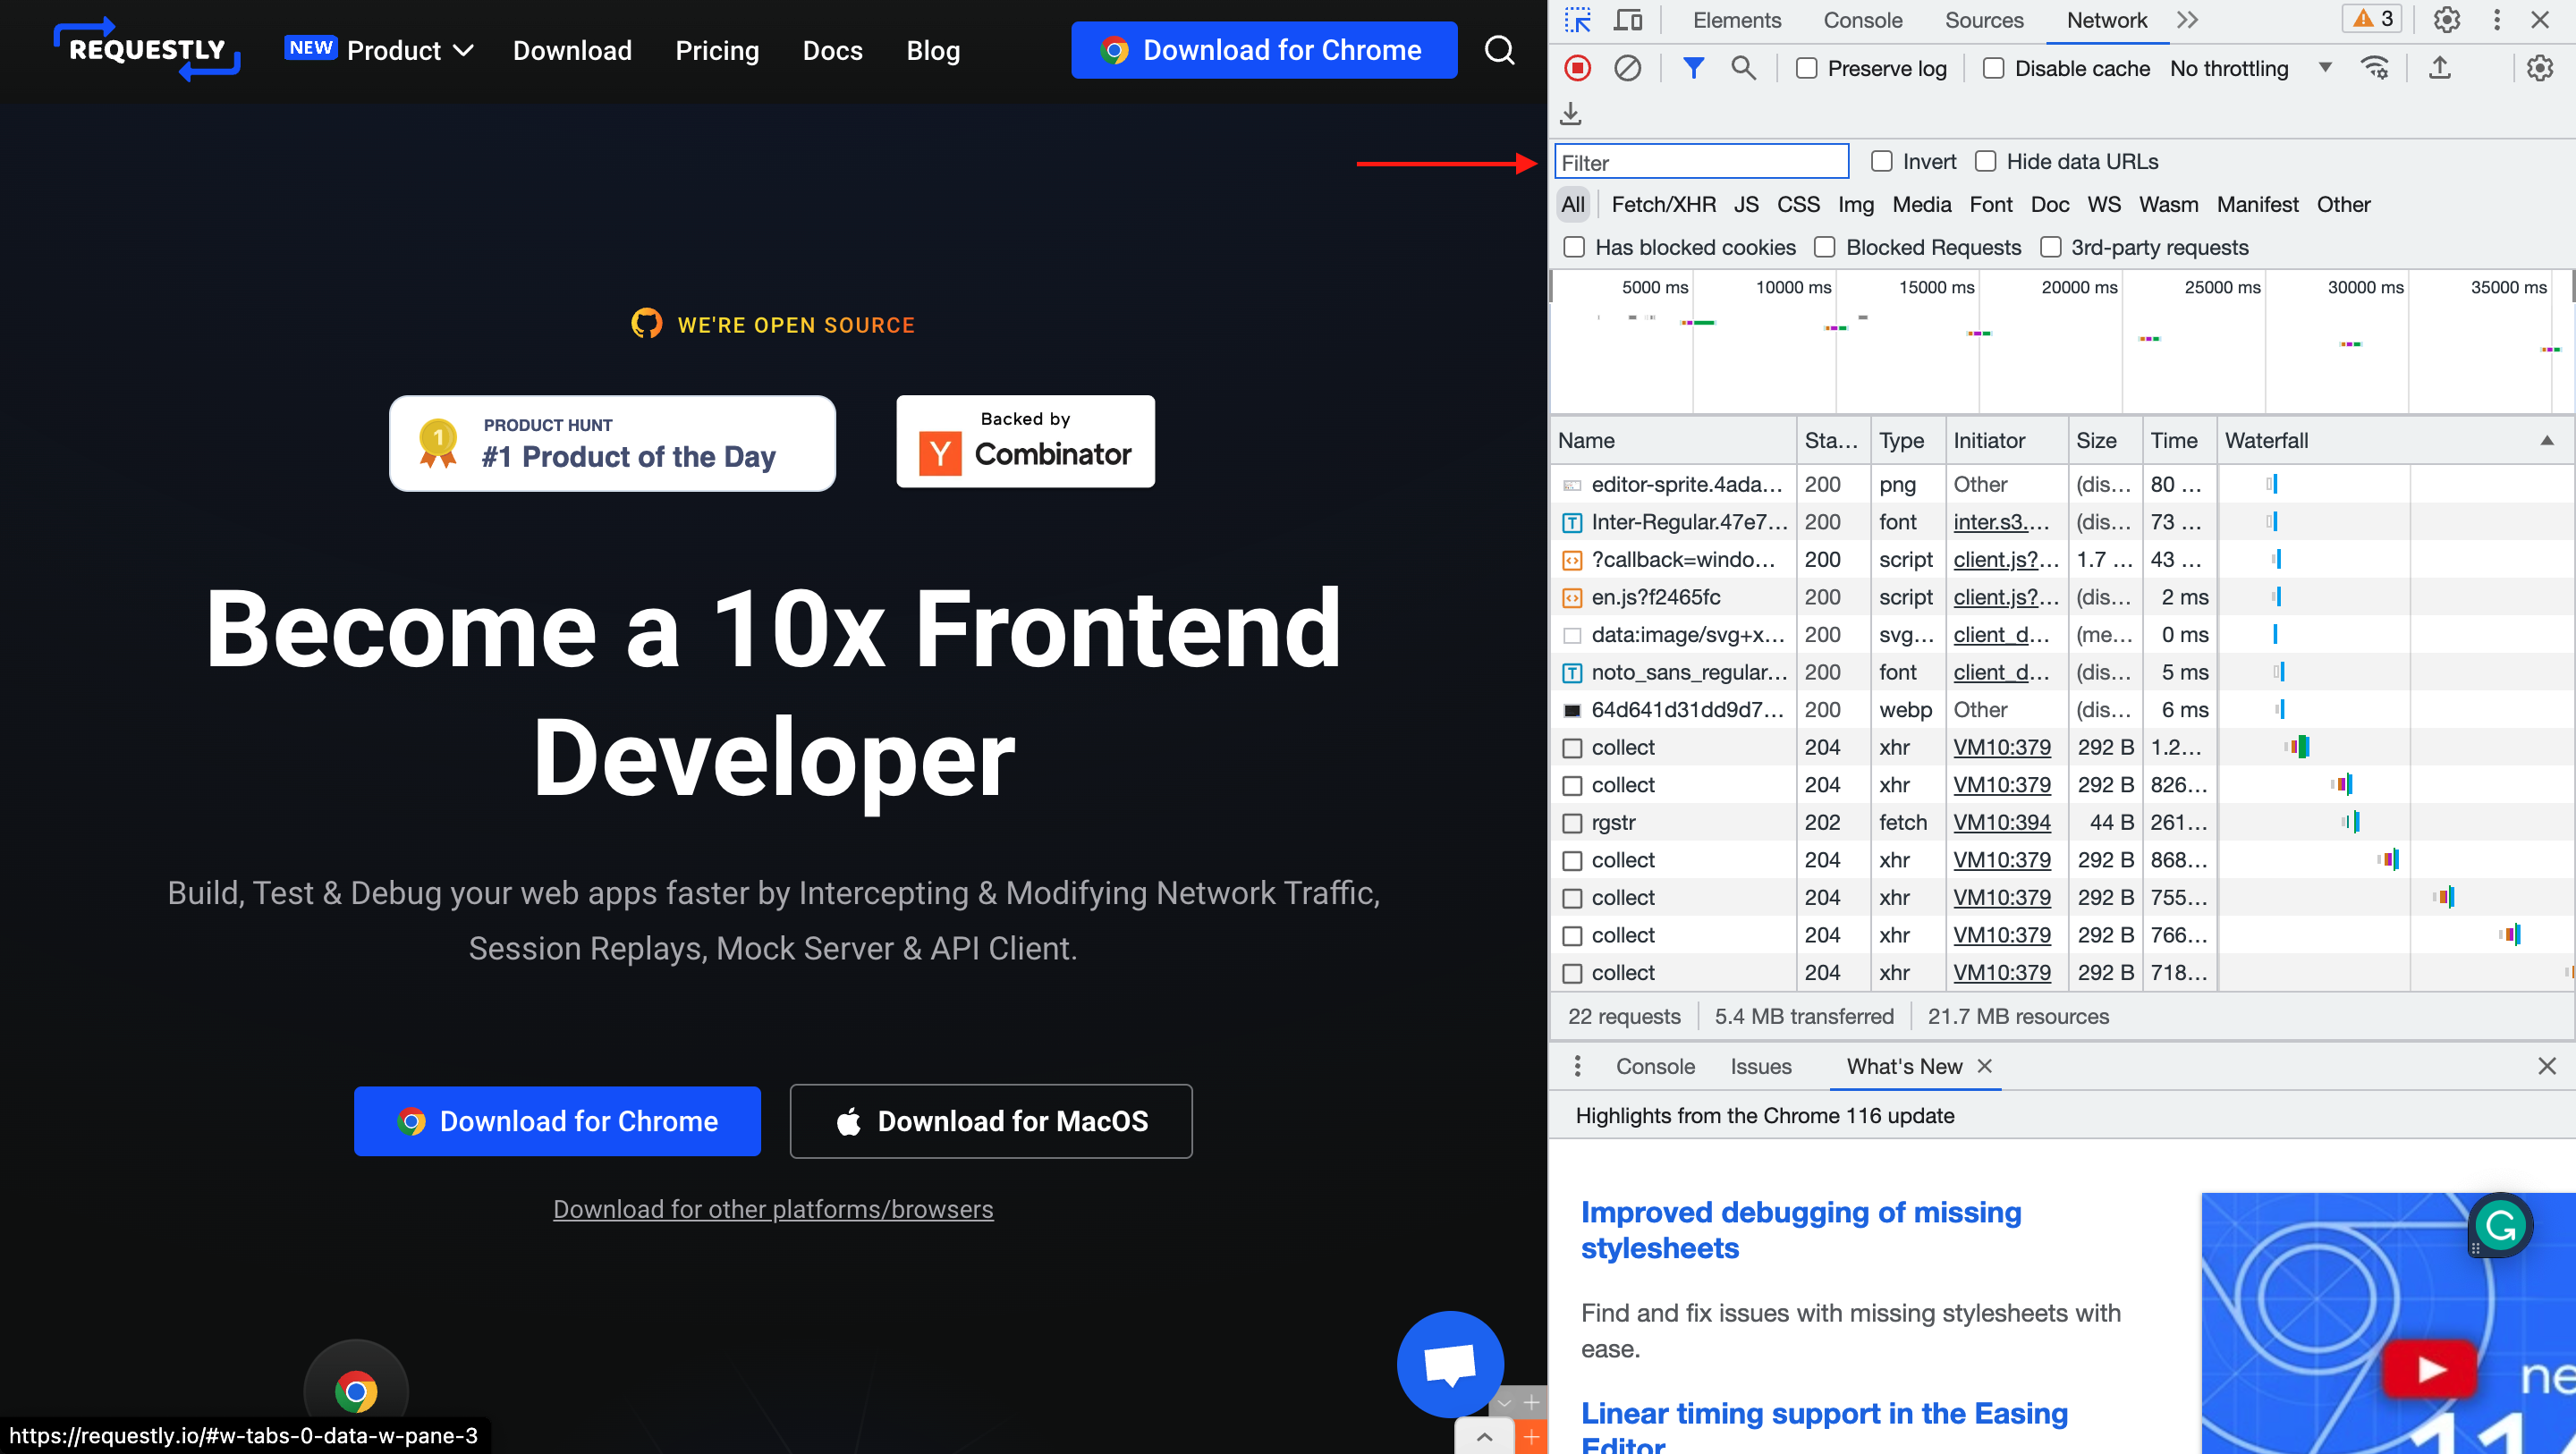Click the Grammarly floating icon
Image resolution: width=2576 pixels, height=1454 pixels.
point(2500,1225)
